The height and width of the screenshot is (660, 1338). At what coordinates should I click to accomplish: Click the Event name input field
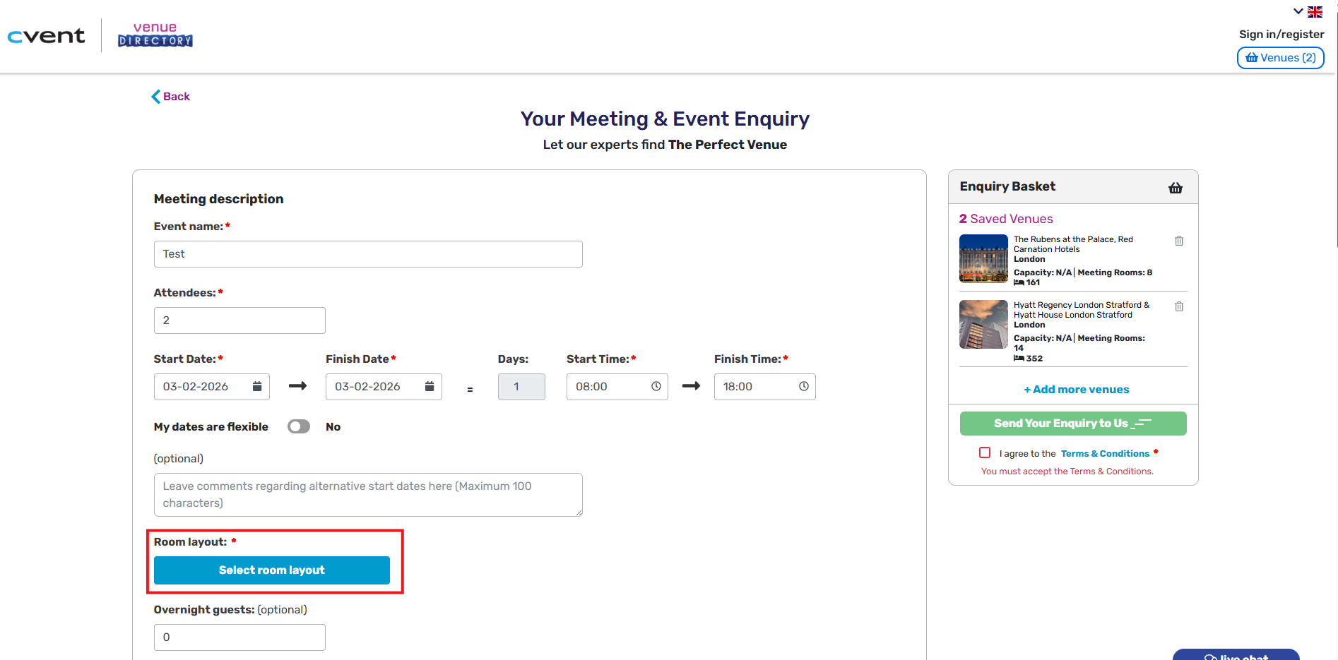click(368, 254)
